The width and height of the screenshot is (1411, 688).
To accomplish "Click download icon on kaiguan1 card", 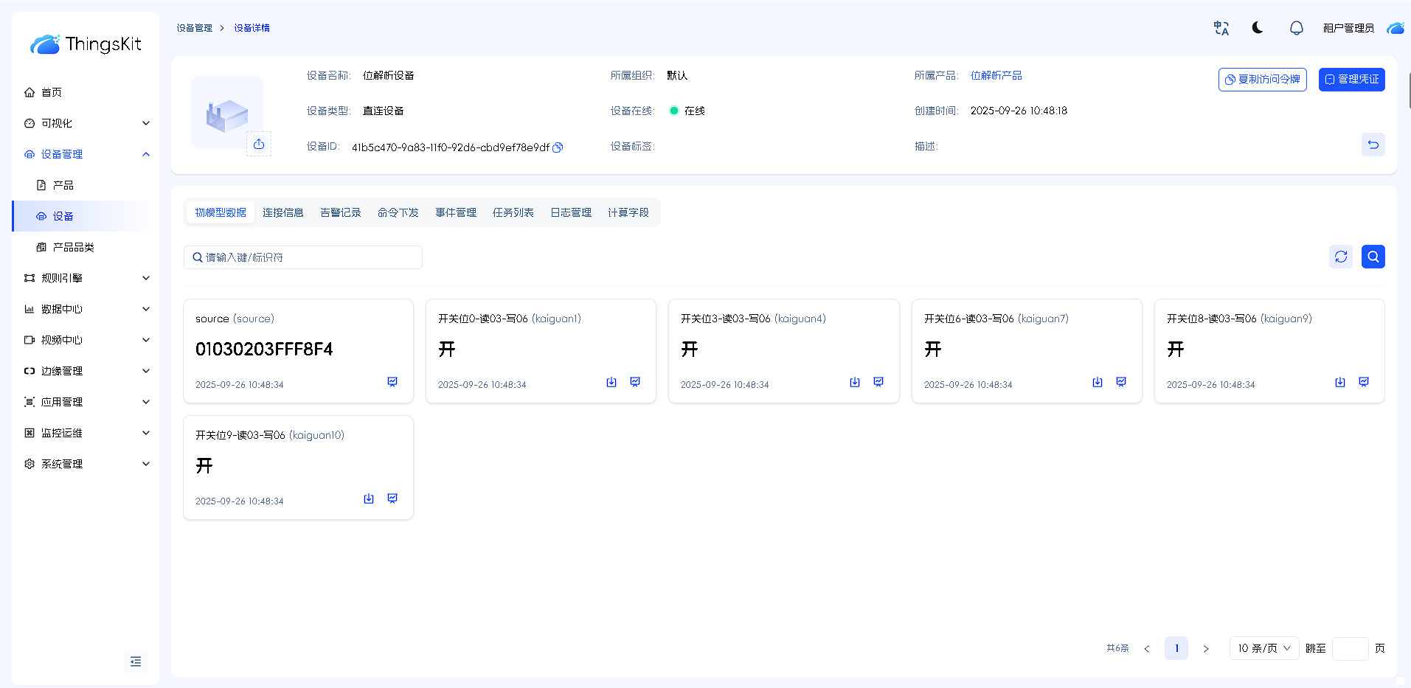I will [x=611, y=382].
